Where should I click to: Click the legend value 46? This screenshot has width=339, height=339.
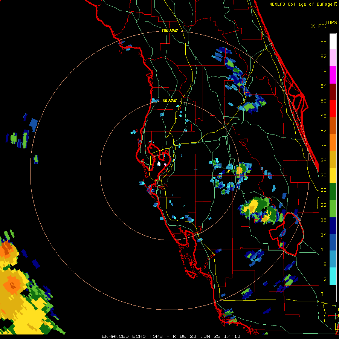click(x=324, y=116)
